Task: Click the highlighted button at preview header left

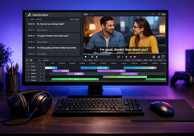Action: pos(86,14)
